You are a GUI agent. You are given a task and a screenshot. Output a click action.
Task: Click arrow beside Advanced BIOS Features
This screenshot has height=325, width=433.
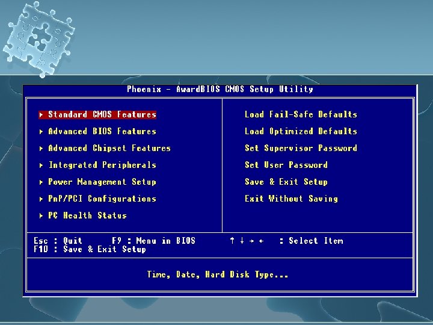41,132
